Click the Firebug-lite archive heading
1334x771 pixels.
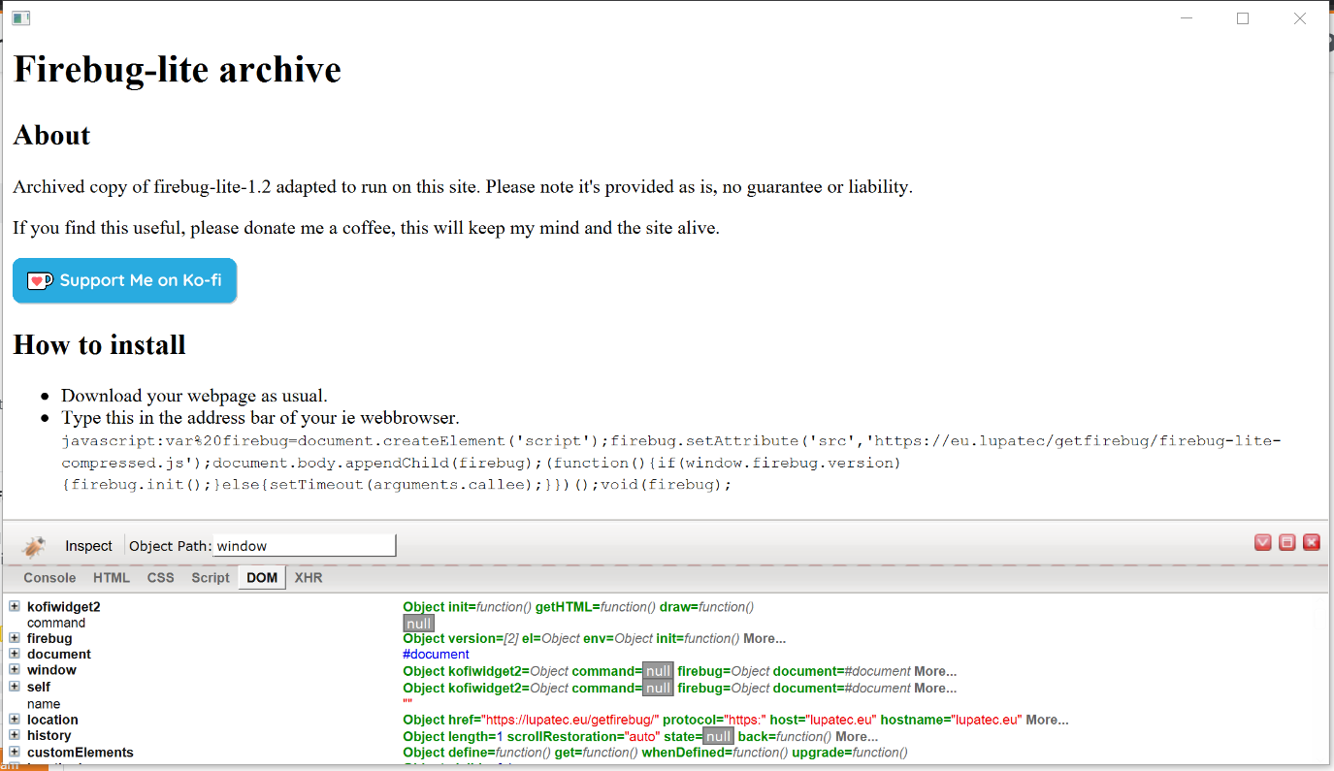point(178,70)
